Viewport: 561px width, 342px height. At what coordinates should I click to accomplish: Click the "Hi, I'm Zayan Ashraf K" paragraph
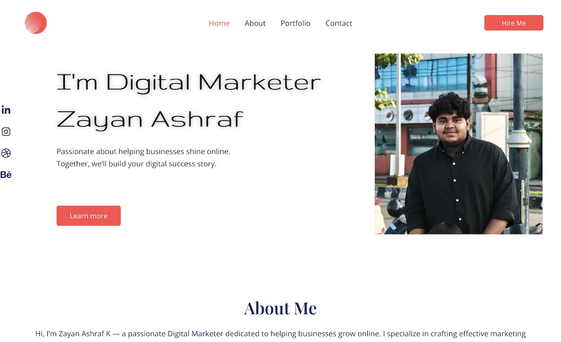280,334
